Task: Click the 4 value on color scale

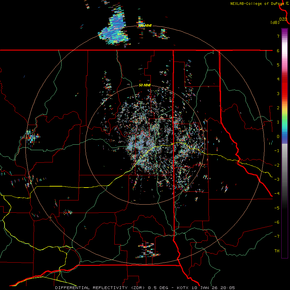Action: (278, 79)
